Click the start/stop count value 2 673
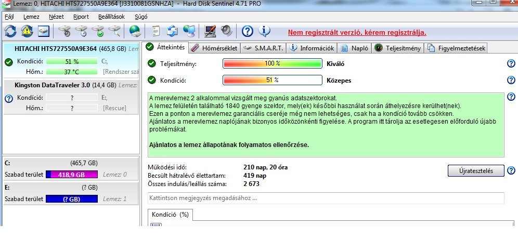 point(251,184)
